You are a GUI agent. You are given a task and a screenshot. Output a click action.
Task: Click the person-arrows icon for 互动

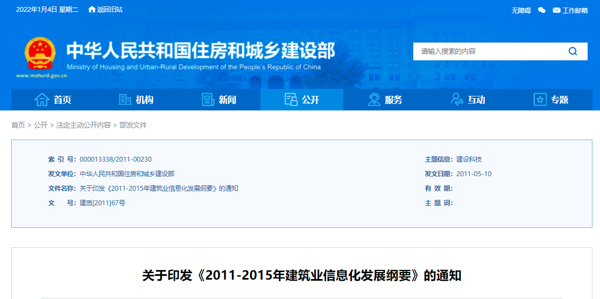[x=457, y=100]
